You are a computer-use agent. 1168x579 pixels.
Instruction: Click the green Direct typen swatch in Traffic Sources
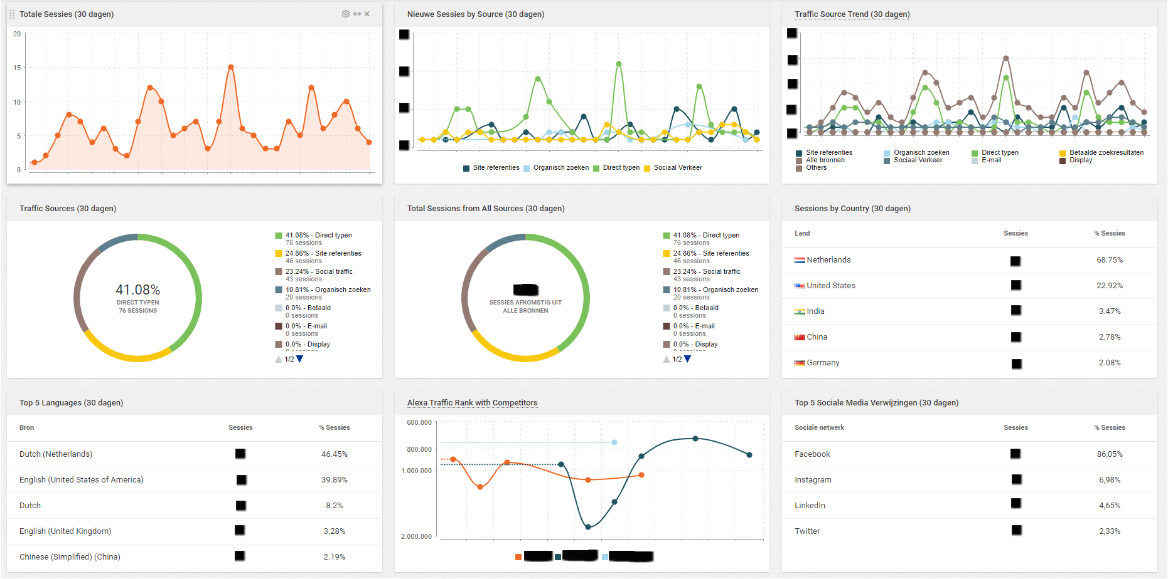[x=279, y=236]
